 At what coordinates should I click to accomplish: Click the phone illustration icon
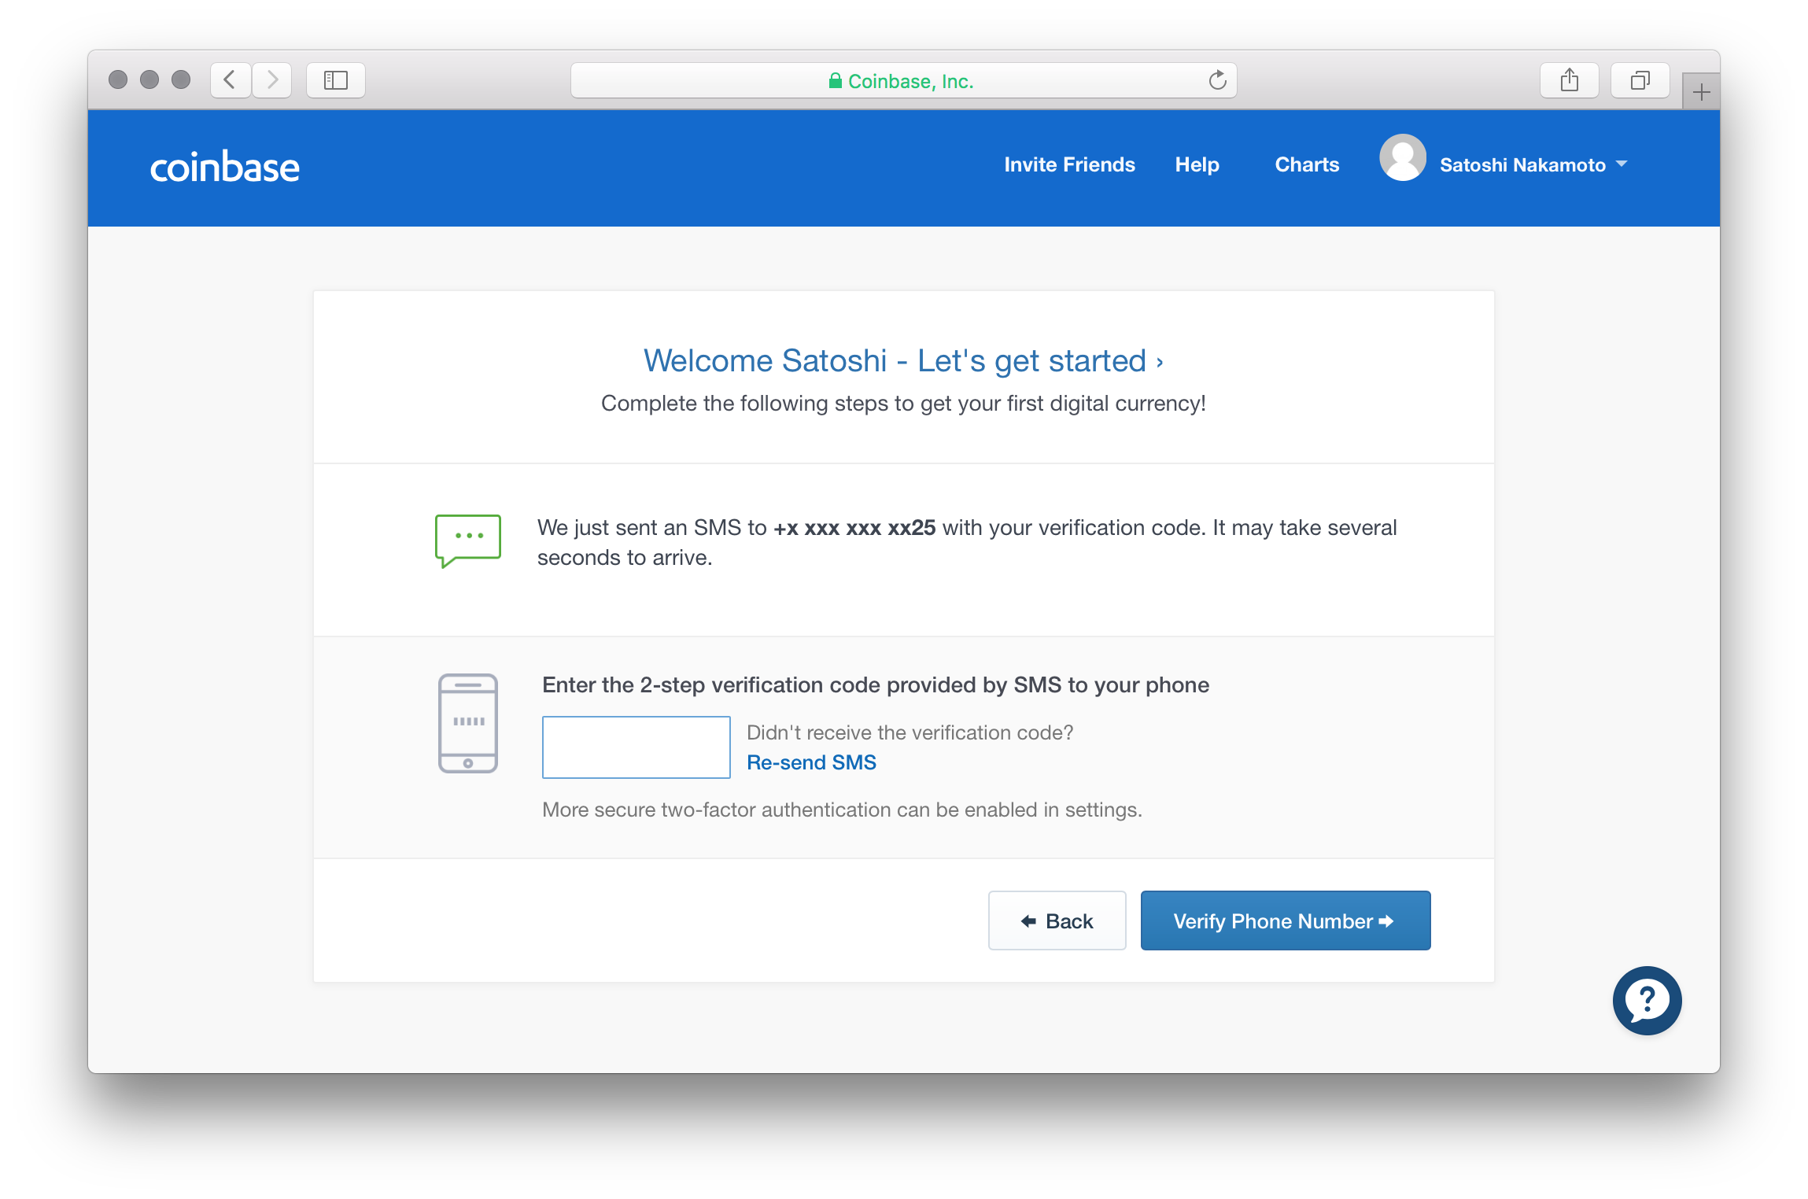468,723
